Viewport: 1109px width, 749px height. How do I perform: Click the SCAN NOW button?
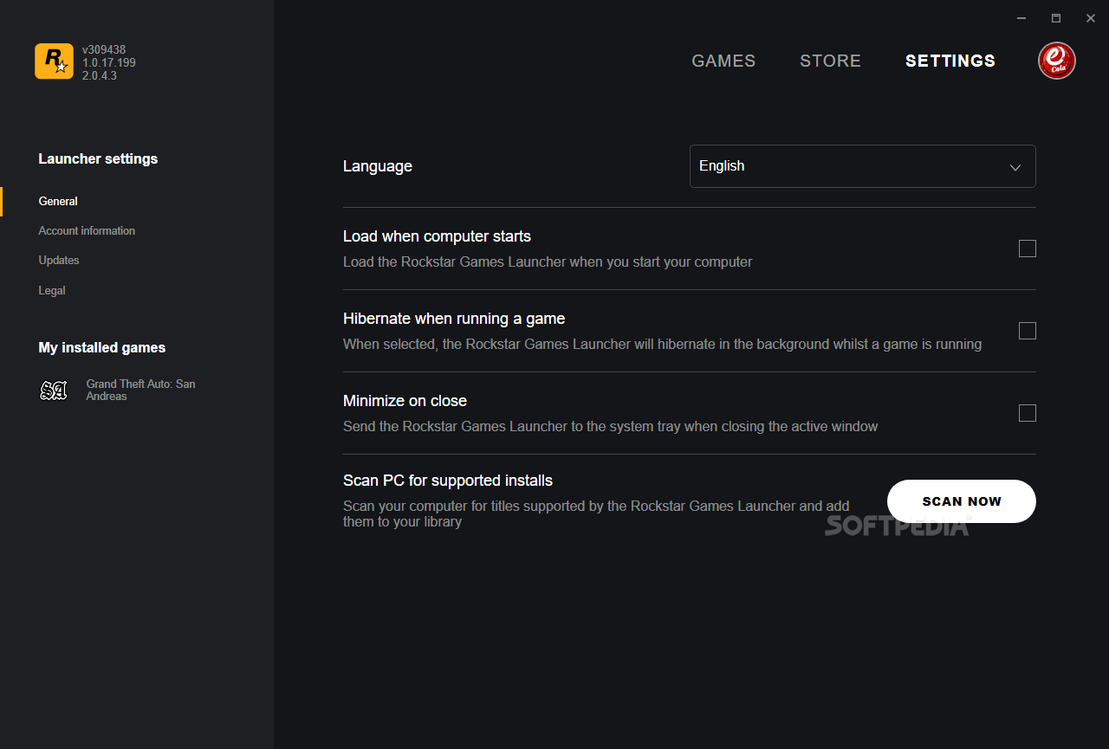pyautogui.click(x=962, y=501)
